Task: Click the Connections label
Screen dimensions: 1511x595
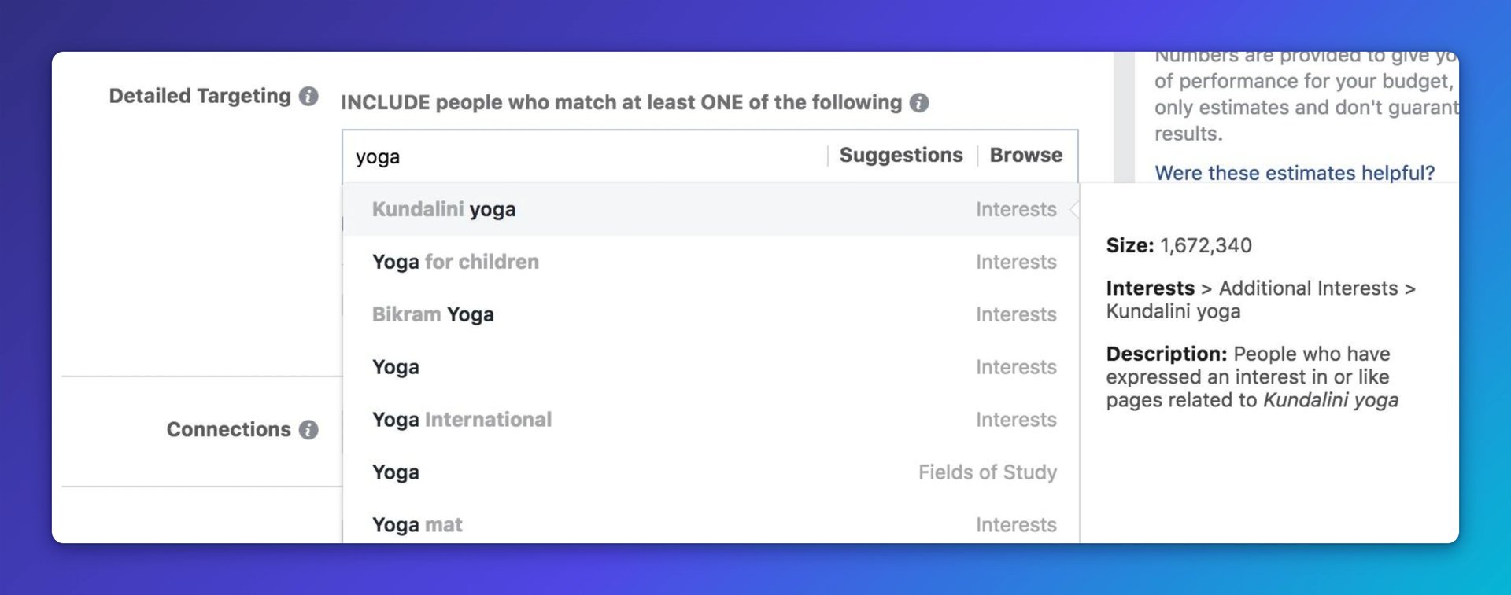Action: pyautogui.click(x=228, y=430)
